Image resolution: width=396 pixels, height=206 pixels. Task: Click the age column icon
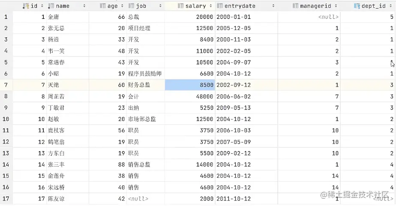(102, 6)
